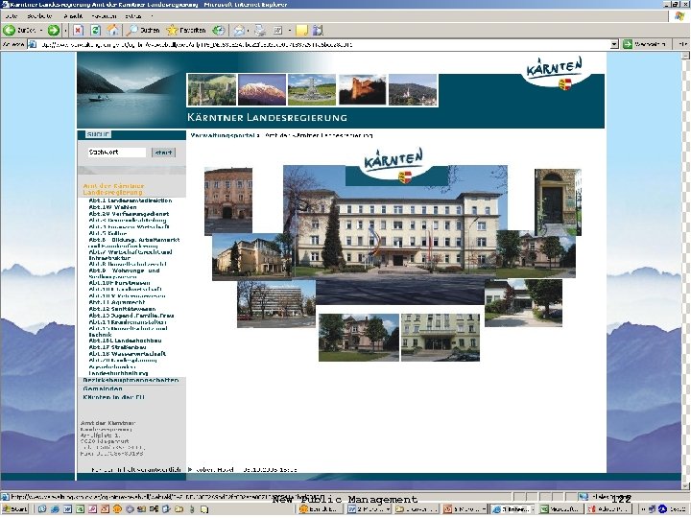Open Abt.7 Wirtschaftsrecht und Infrastruktur link
This screenshot has width=691, height=518.
(x=131, y=255)
